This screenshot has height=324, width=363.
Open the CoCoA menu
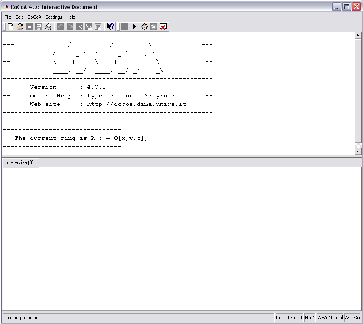click(x=34, y=17)
